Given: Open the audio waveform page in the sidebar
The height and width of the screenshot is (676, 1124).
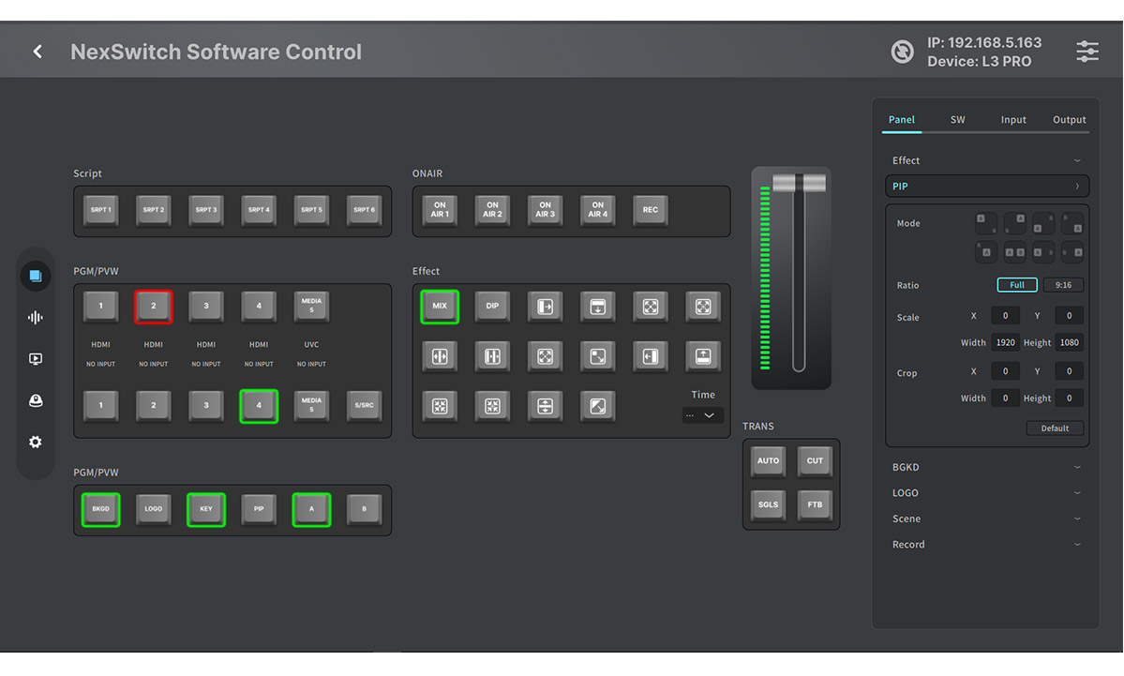Looking at the screenshot, I should coord(35,318).
